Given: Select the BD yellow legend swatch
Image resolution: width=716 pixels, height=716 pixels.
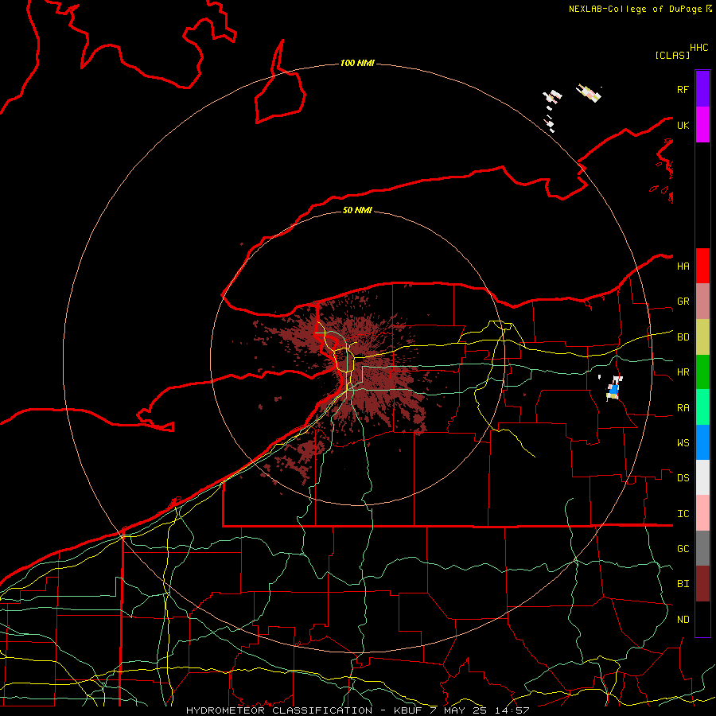Looking at the screenshot, I should coord(702,337).
